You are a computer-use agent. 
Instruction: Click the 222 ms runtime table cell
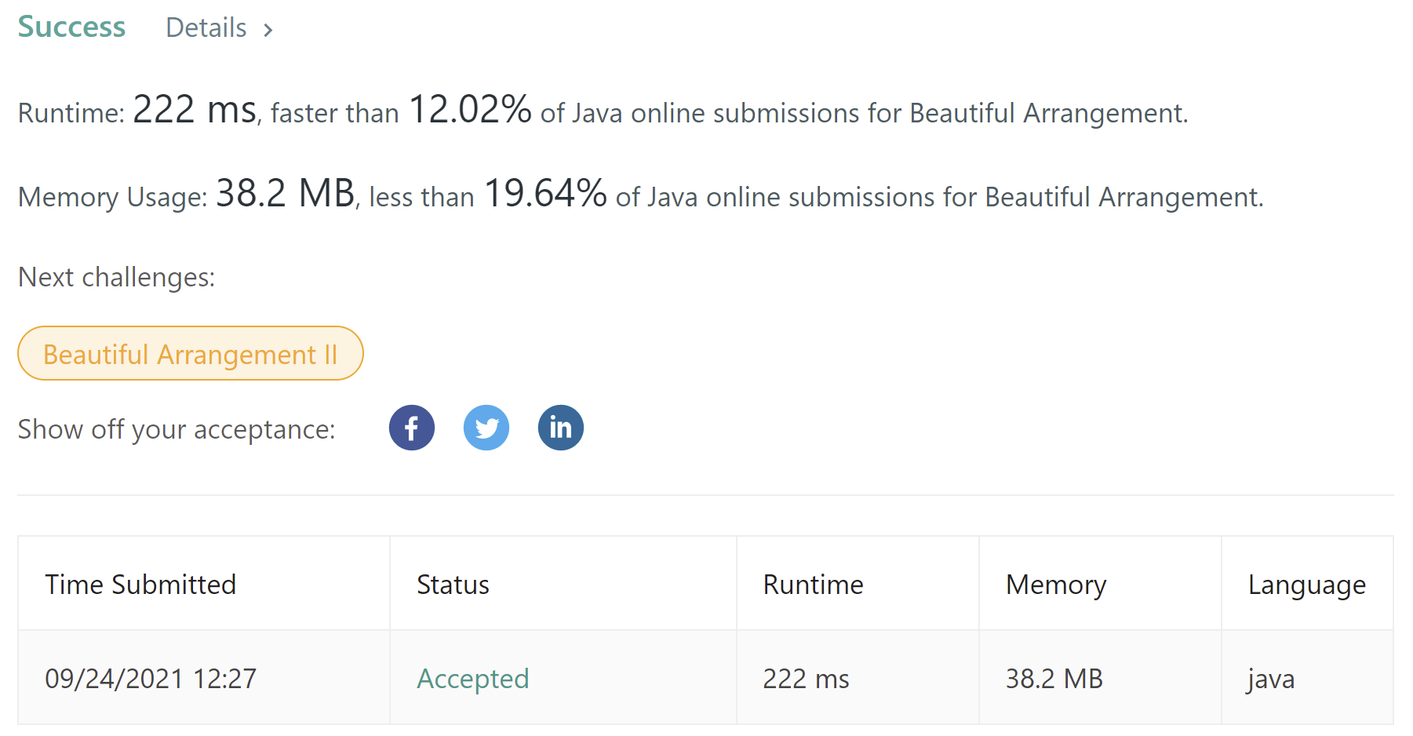(806, 679)
